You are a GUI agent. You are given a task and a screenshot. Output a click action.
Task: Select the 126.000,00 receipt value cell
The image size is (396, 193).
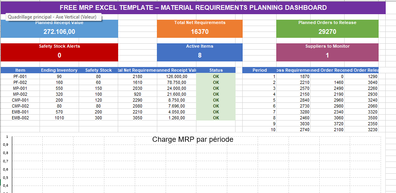pyautogui.click(x=177, y=76)
